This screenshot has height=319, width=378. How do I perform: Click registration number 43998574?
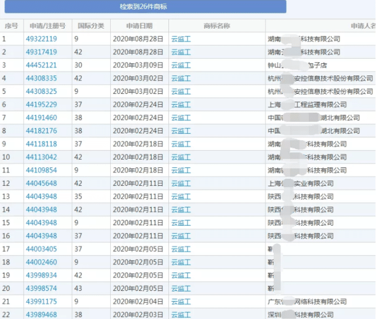[x=42, y=288]
